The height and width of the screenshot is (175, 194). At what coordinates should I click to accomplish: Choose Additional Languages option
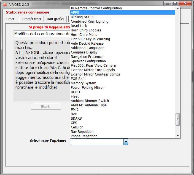pyautogui.click(x=123, y=48)
